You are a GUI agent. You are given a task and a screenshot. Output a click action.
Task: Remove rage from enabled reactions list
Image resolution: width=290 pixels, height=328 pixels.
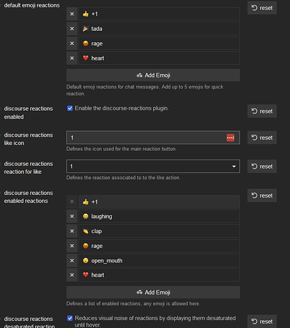[x=72, y=246]
